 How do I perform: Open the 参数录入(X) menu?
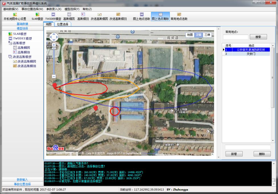(54, 9)
